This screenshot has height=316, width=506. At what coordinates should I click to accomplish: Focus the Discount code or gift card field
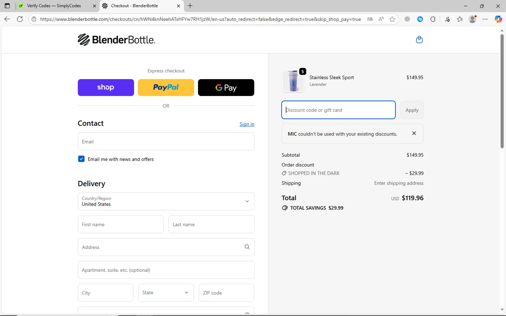pos(339,110)
